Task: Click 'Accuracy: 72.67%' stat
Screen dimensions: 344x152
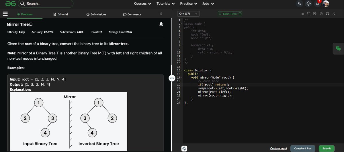Action: 42,32
